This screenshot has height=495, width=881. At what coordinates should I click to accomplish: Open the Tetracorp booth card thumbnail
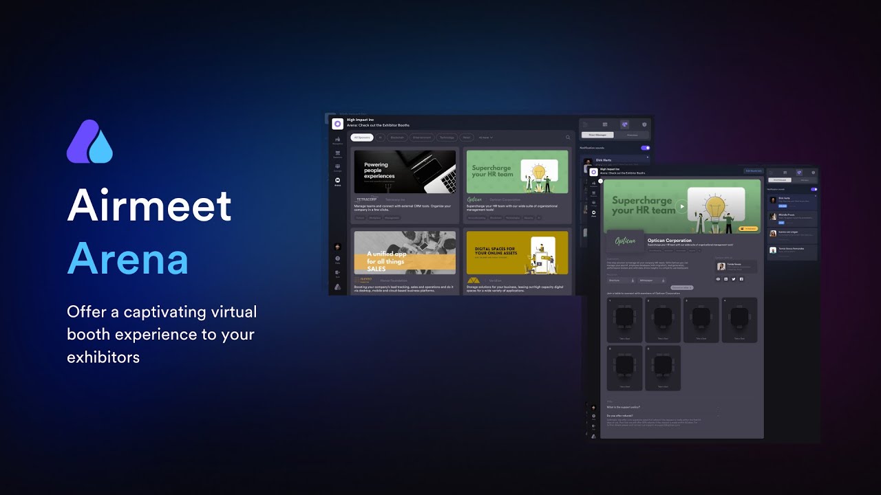click(x=405, y=172)
